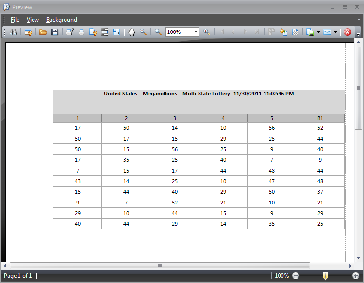Image resolution: width=364 pixels, height=283 pixels.
Task: Open the View menu
Action: (33, 20)
